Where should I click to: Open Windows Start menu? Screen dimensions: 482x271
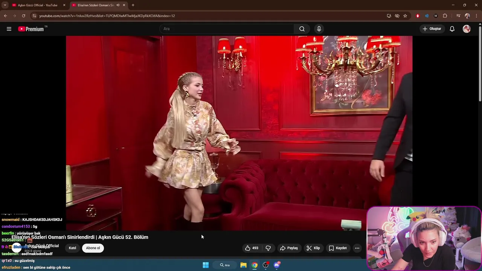pyautogui.click(x=206, y=265)
